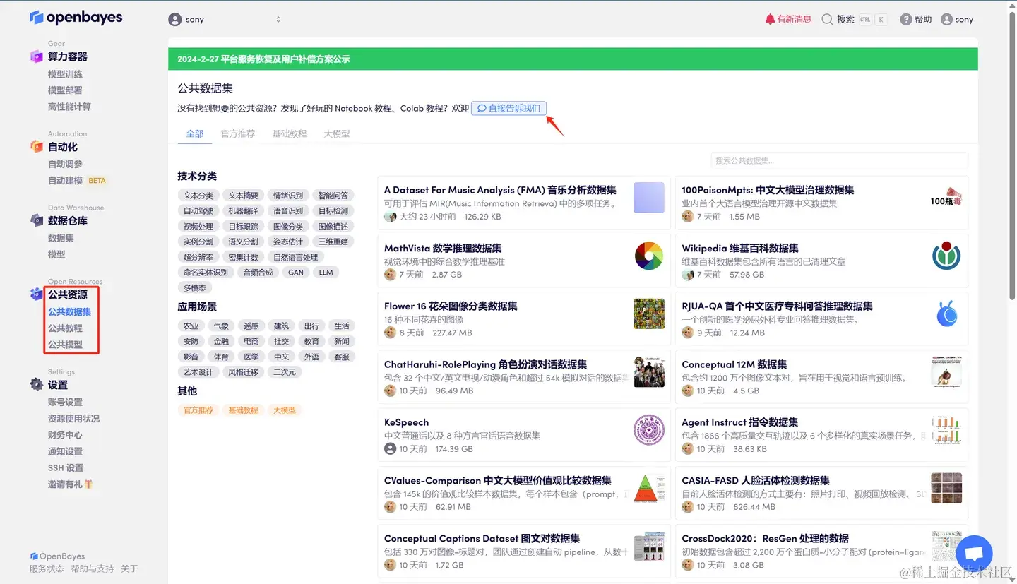Click the 100PoisonMpts logo thumbnail
The height and width of the screenshot is (584, 1017).
point(946,197)
